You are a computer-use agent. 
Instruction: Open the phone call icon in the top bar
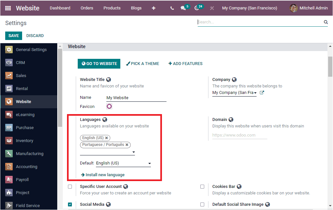[x=172, y=8]
